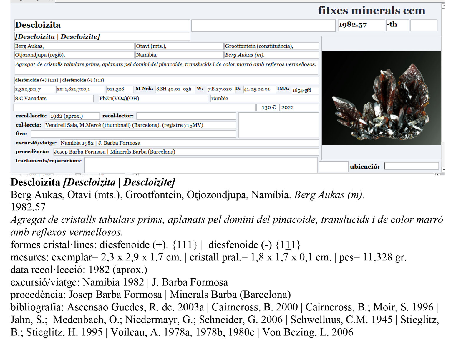Click the W classification field '7.B.27.020'

pos(221,89)
